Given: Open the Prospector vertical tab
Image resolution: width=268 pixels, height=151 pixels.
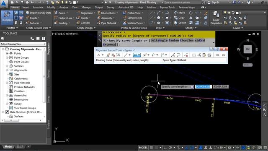Looking at the screenshot, I should [x=49, y=49].
